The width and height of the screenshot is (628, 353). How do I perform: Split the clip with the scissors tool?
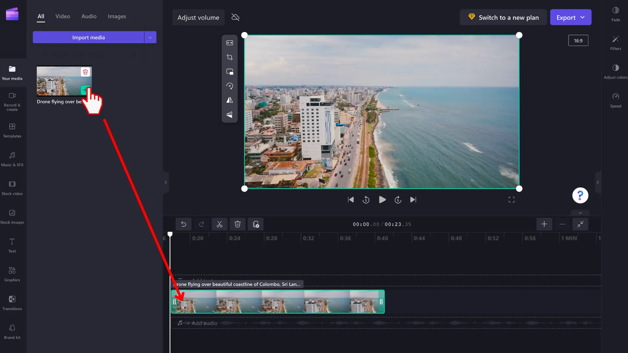tap(219, 224)
